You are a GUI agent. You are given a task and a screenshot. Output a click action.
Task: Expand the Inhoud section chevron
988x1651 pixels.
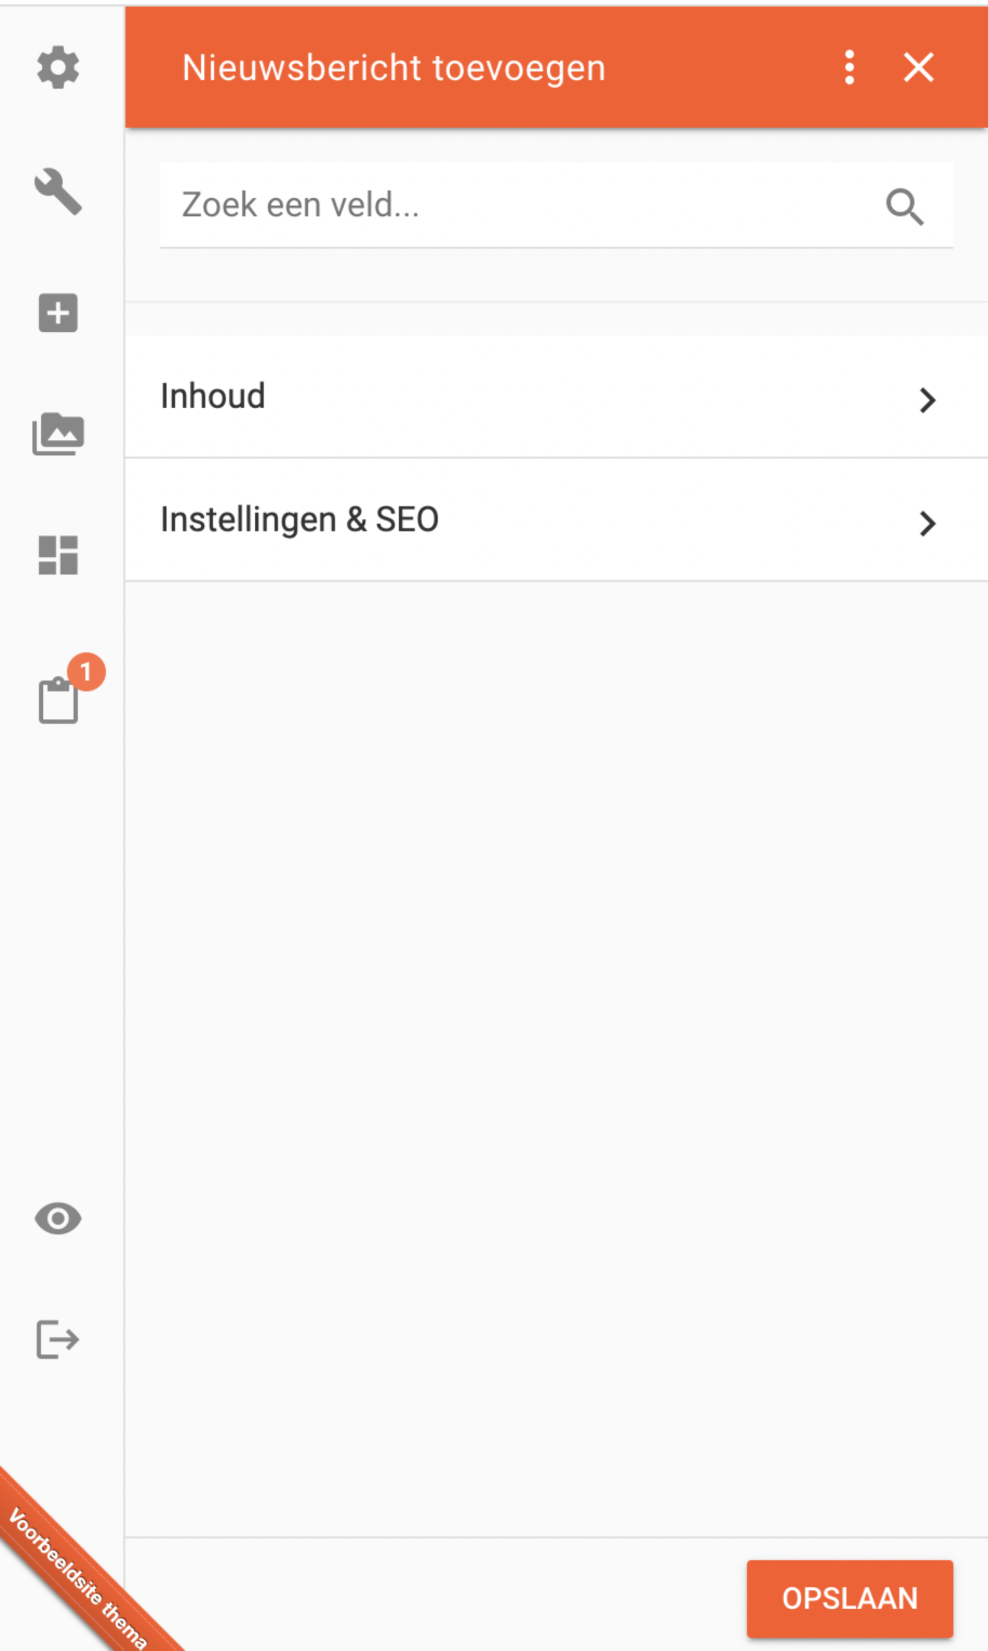click(927, 400)
